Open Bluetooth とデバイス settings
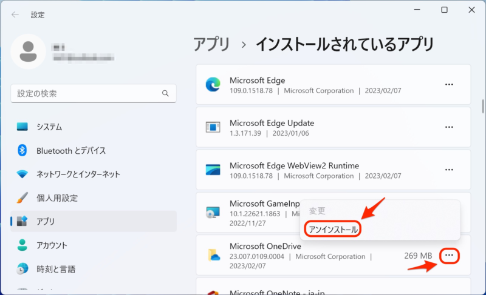 (x=94, y=150)
